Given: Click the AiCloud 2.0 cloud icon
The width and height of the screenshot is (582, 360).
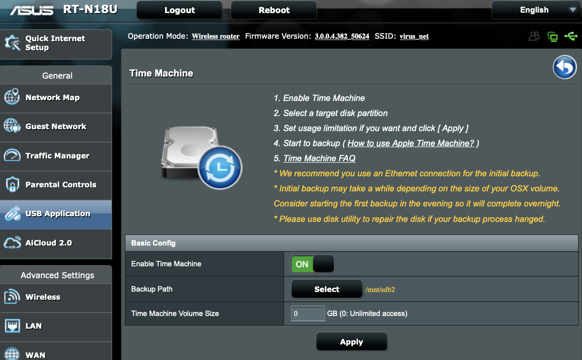Looking at the screenshot, I should 12,242.
